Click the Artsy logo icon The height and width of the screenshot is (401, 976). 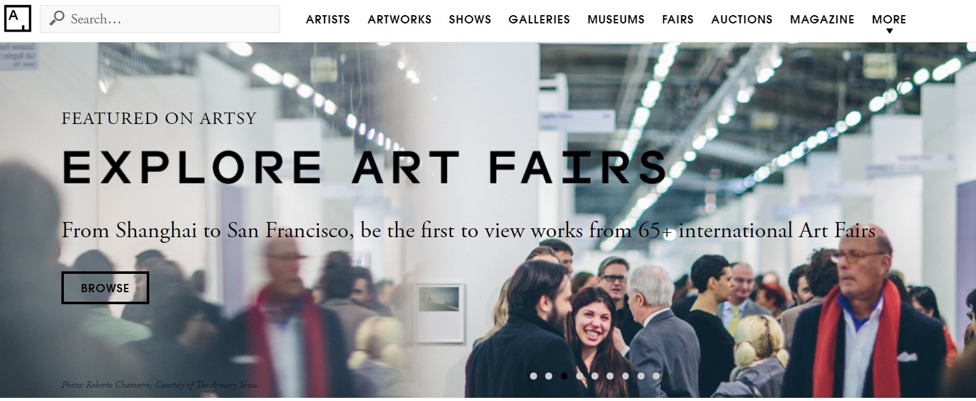click(17, 18)
